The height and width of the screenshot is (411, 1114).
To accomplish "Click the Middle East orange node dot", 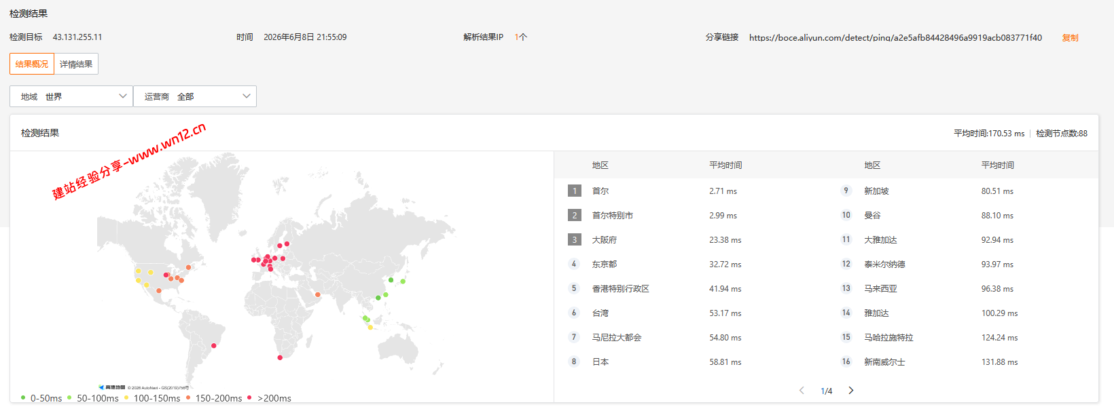I will (x=317, y=294).
